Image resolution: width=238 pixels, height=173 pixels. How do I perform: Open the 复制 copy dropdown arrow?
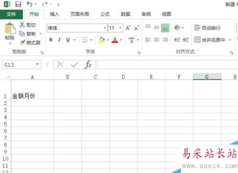coord(40,34)
